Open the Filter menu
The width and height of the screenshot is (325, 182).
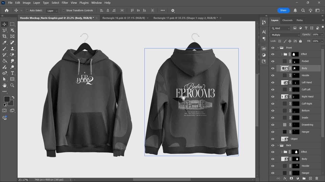point(65,3)
